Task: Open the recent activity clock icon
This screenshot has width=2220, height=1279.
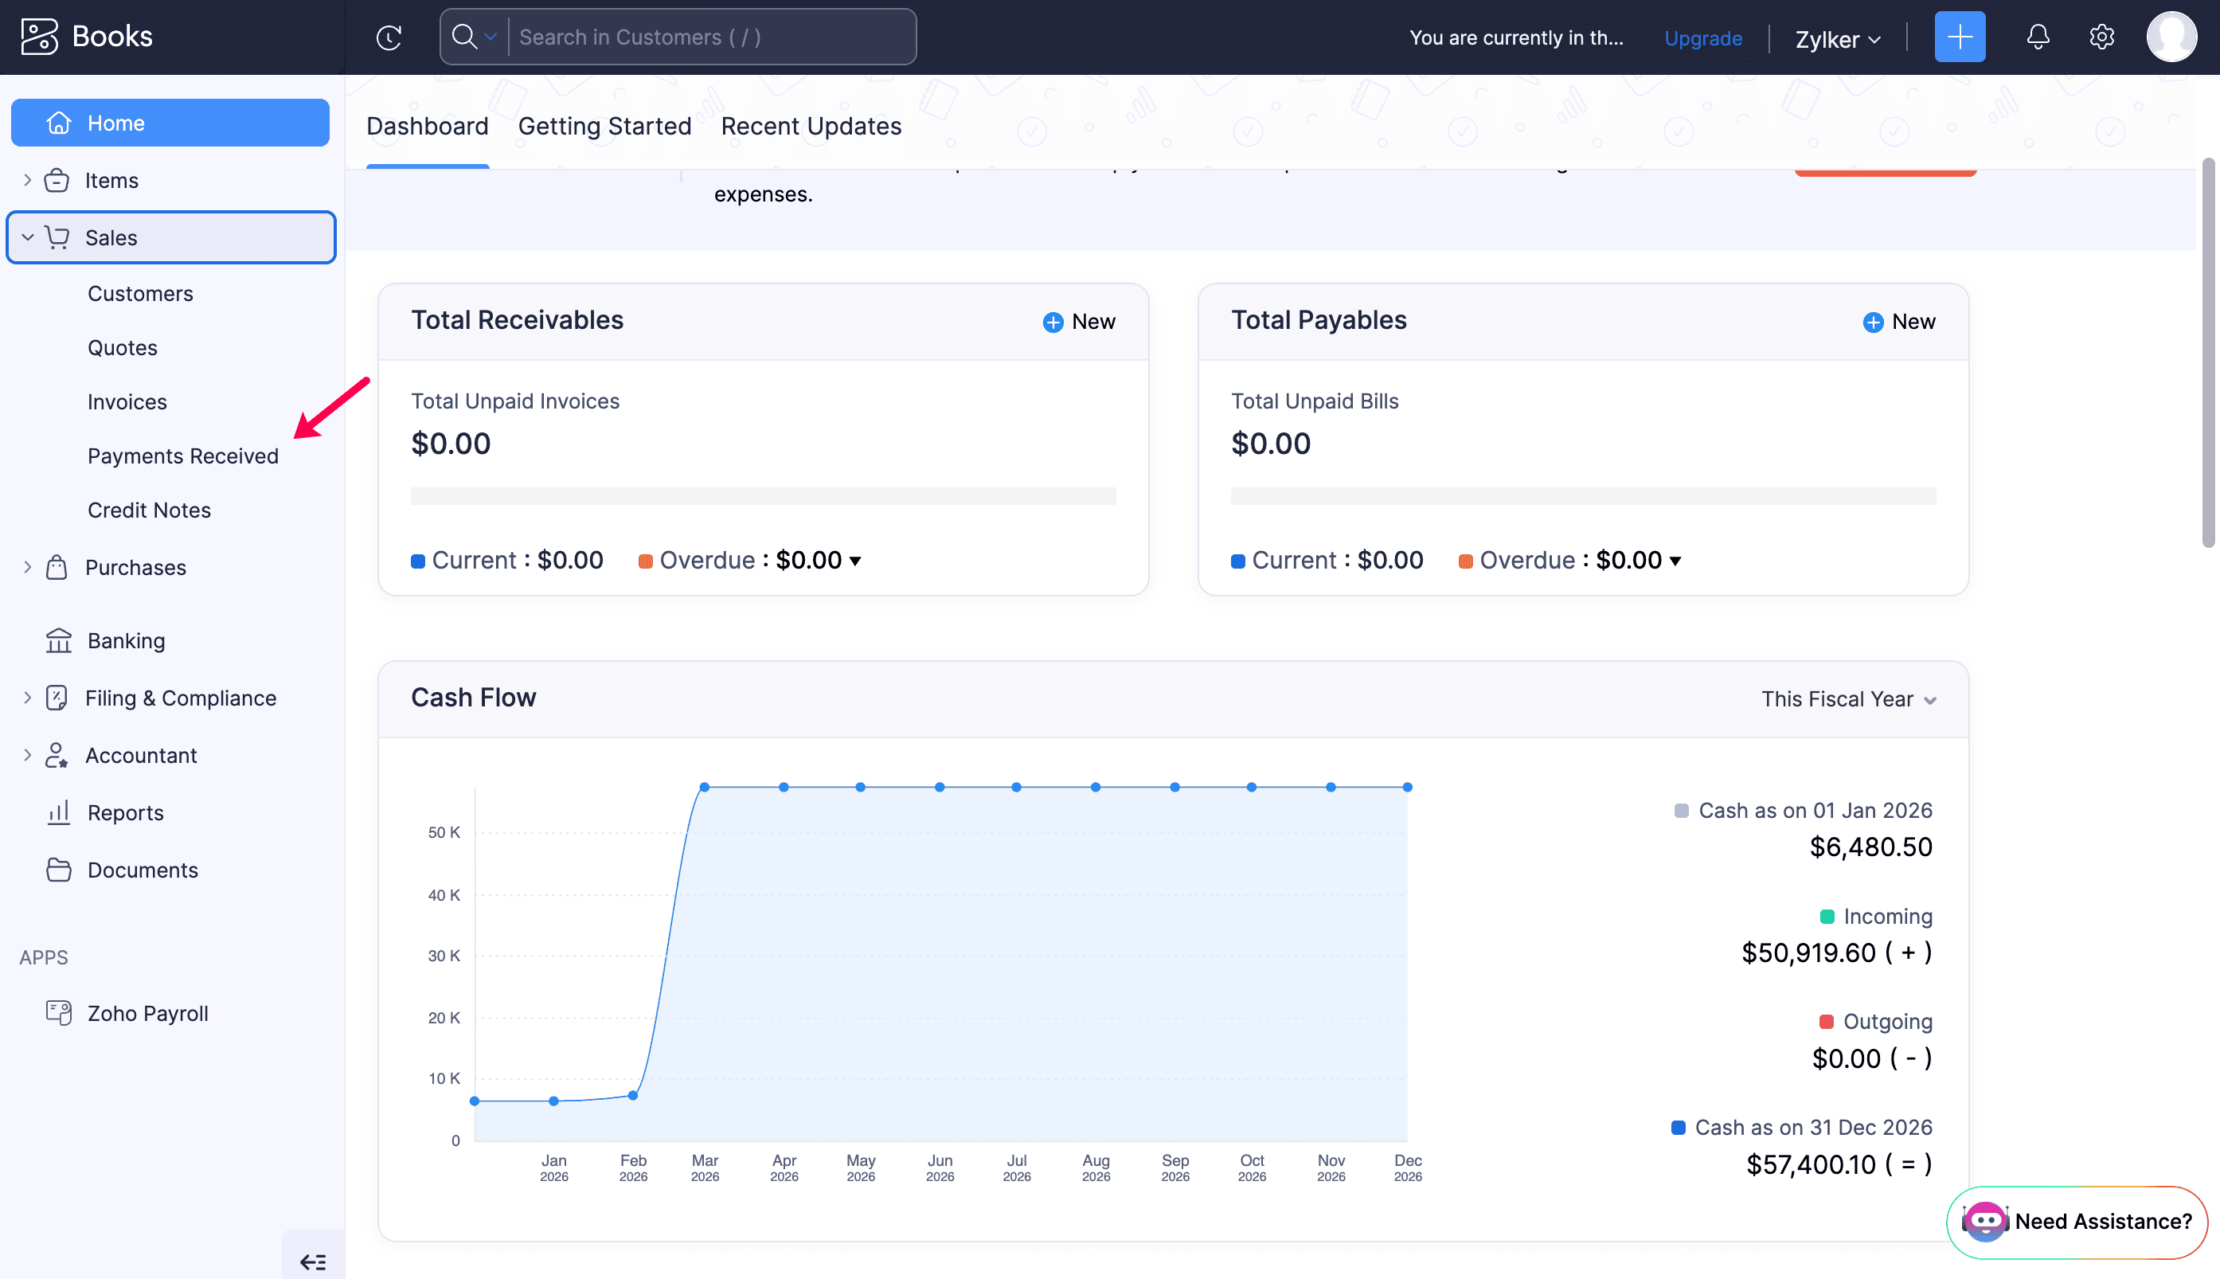Action: 388,37
